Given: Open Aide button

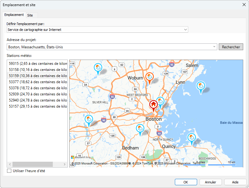Looking at the screenshot, I should coord(235,182).
